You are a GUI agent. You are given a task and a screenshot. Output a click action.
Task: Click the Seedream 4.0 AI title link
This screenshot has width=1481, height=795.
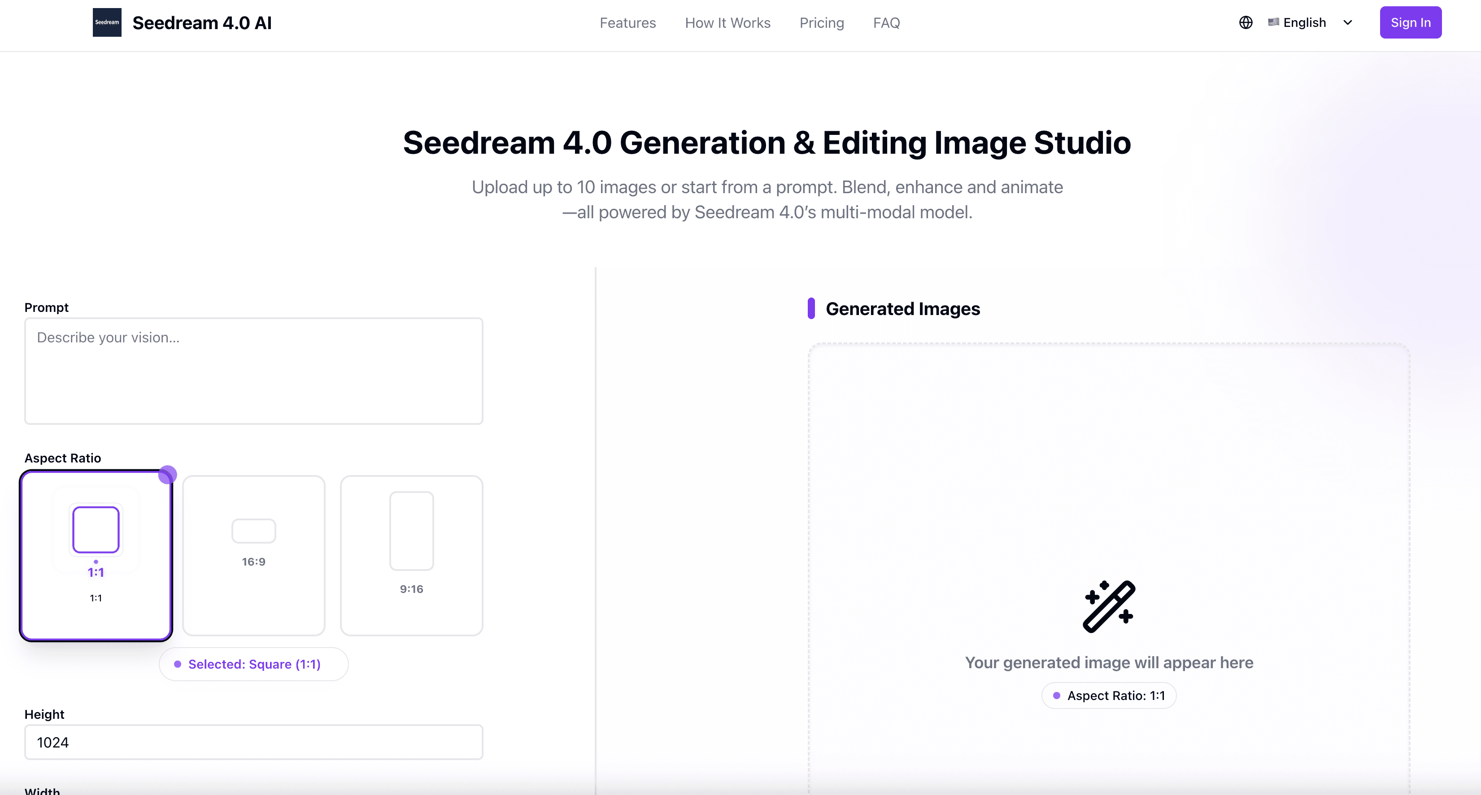click(x=202, y=23)
